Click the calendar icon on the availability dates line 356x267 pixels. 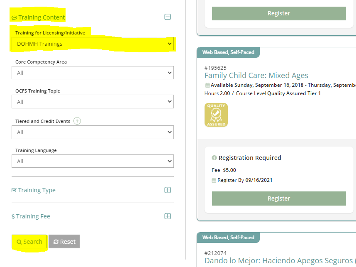[207, 85]
